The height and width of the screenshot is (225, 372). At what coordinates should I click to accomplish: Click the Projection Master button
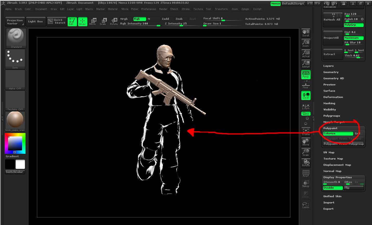point(15,22)
